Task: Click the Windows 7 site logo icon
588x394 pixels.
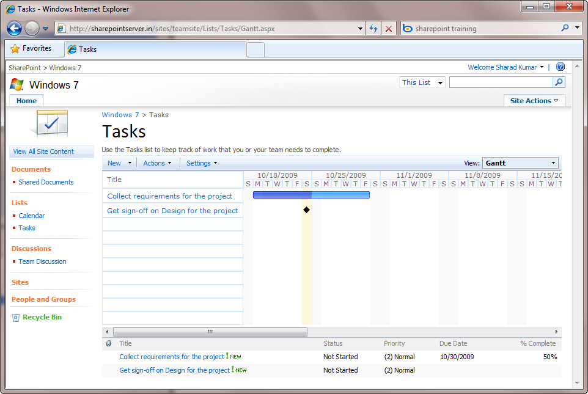Action: coord(17,85)
